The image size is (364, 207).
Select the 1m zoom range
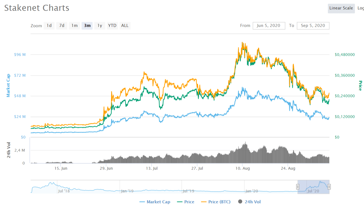pyautogui.click(x=74, y=26)
